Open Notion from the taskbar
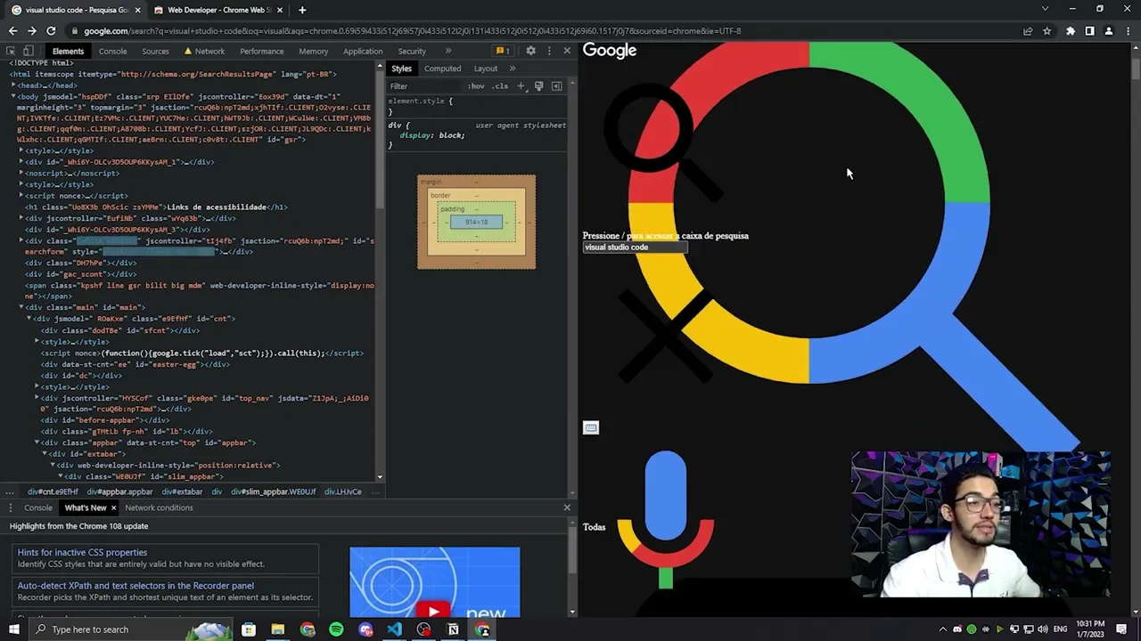Image resolution: width=1141 pixels, height=641 pixels. coord(453,629)
